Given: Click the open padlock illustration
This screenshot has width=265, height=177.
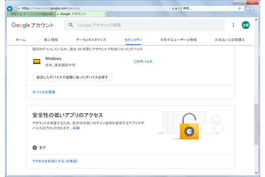Looking at the screenshot, I should (x=189, y=126).
